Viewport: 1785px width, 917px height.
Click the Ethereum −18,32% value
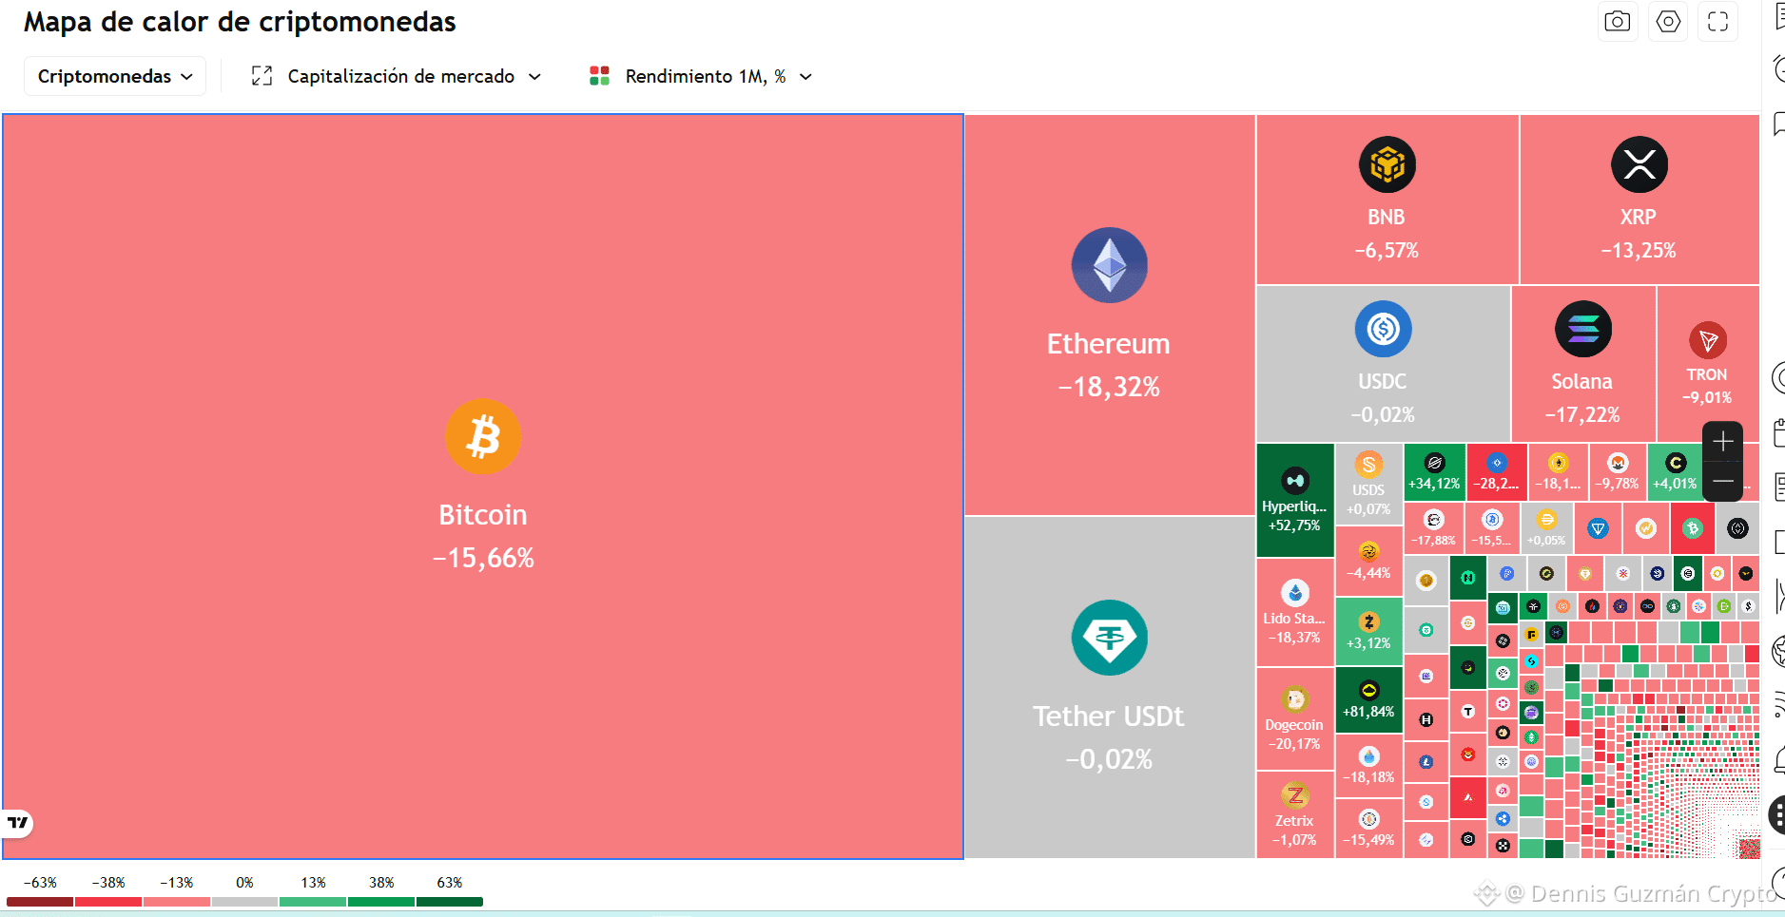[1109, 387]
